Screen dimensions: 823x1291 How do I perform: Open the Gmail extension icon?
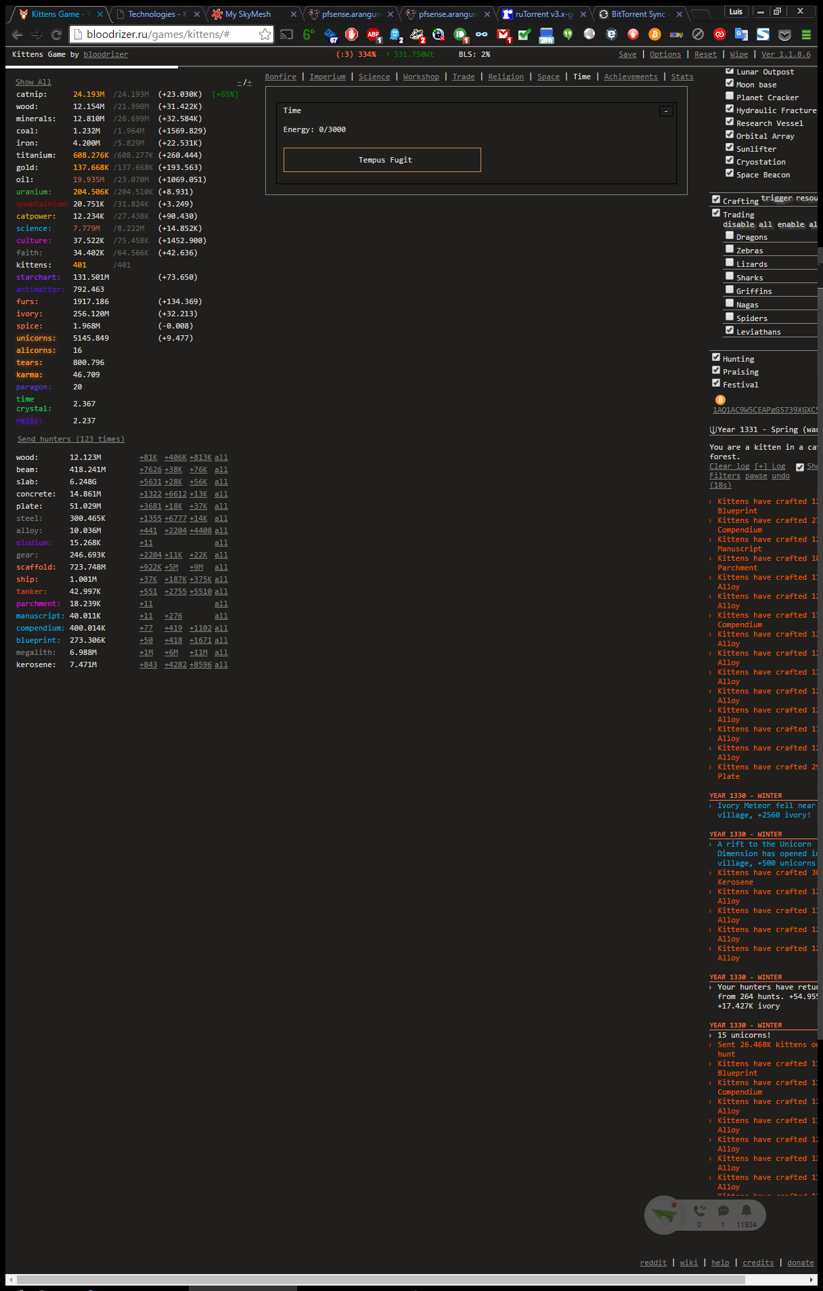pos(504,35)
